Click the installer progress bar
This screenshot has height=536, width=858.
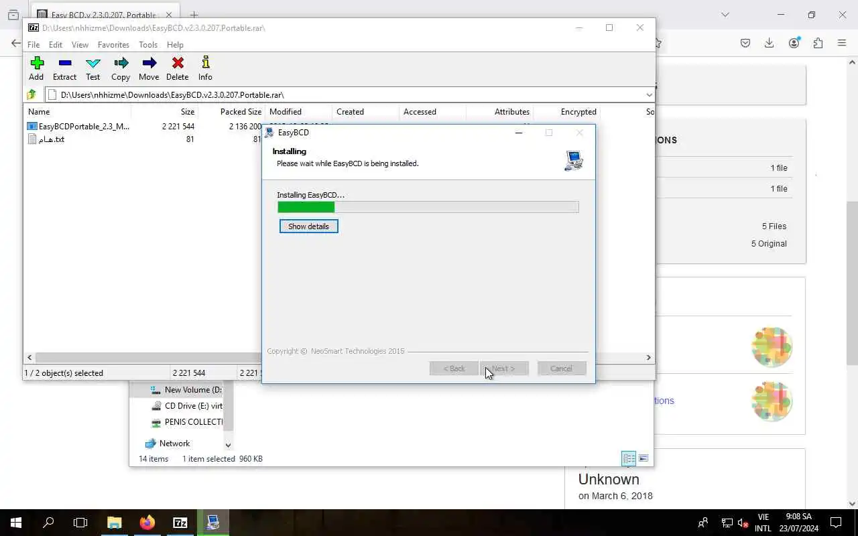point(428,207)
